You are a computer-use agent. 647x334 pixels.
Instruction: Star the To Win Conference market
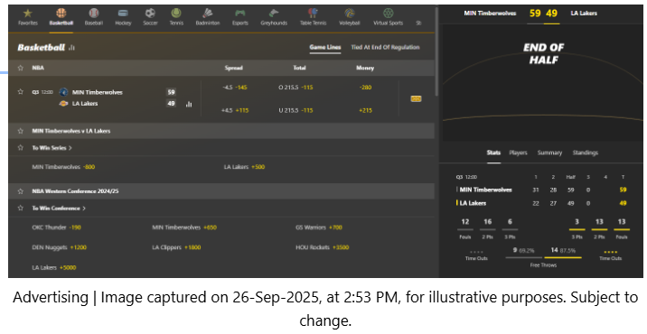pos(21,208)
